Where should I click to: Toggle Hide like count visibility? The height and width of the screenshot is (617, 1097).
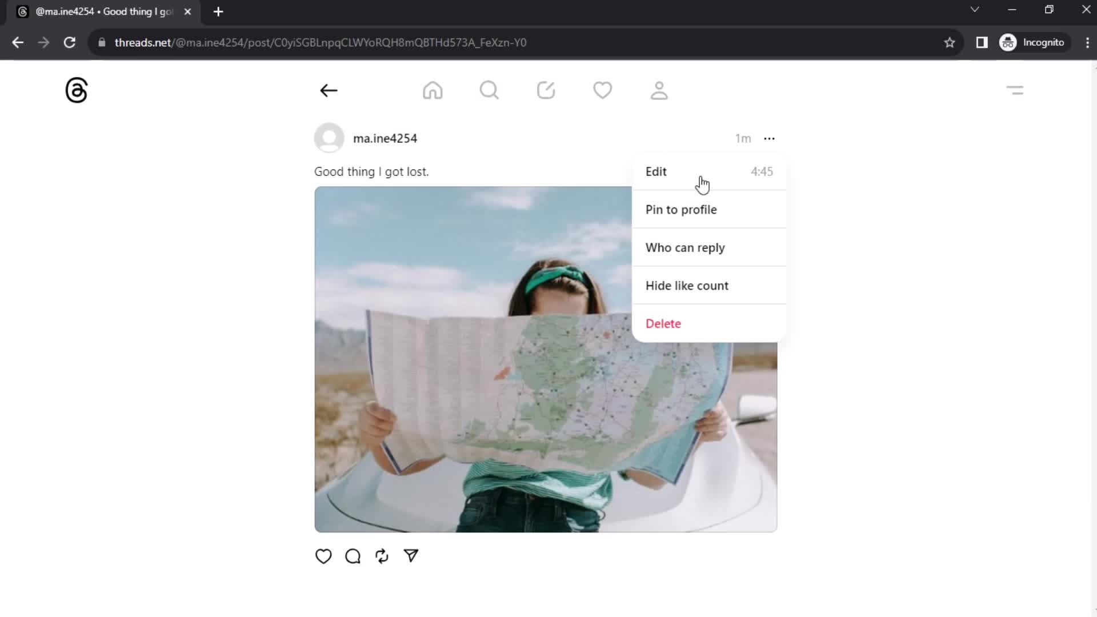click(687, 286)
